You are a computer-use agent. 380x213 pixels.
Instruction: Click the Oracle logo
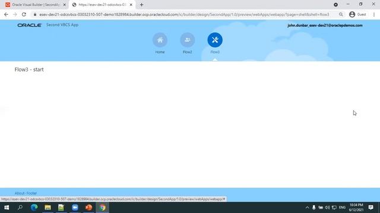click(x=29, y=25)
